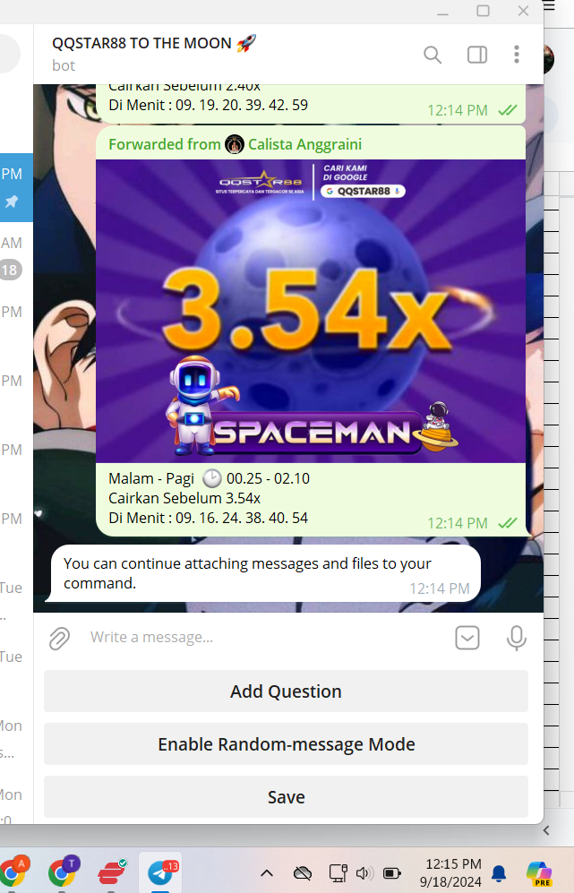Click Enable Random-message Mode button
Viewport: 574px width, 893px height.
coord(286,744)
